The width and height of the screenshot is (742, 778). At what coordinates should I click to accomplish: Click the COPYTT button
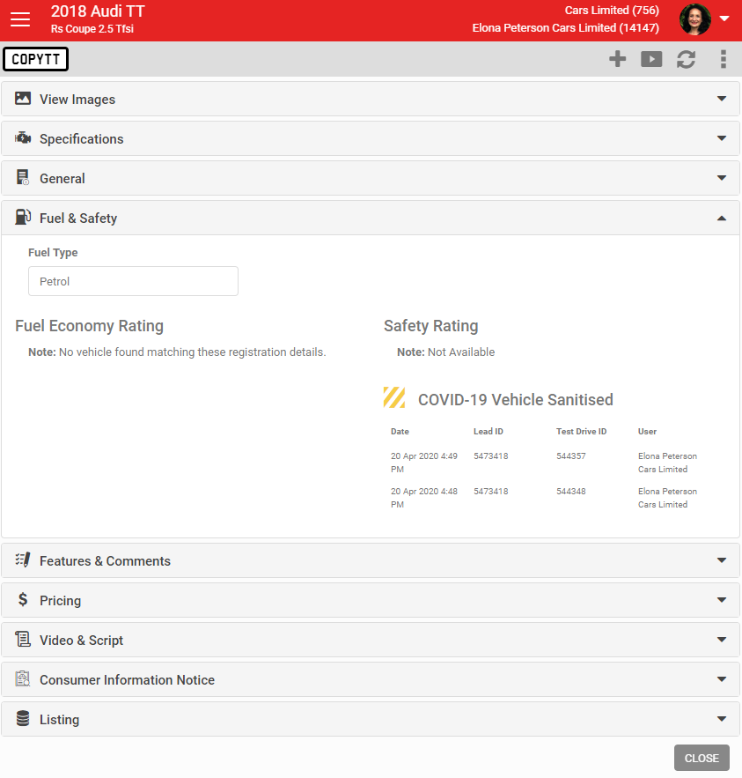click(36, 59)
